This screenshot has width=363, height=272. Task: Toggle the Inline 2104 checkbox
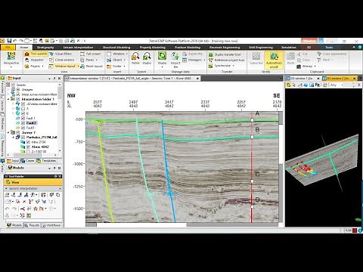[x=28, y=142]
